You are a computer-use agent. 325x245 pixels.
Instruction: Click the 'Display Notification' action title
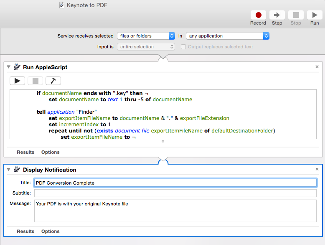(50, 170)
